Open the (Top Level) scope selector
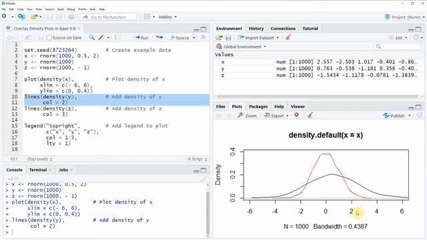 tap(40, 159)
